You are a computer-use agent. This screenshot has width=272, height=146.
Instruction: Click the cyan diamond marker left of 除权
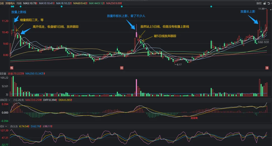tap(211, 7)
